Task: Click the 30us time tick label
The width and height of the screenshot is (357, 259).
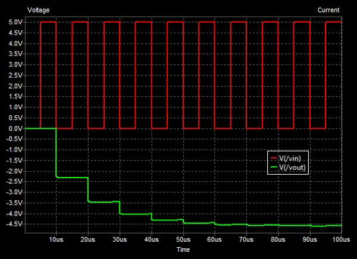Action: click(119, 239)
